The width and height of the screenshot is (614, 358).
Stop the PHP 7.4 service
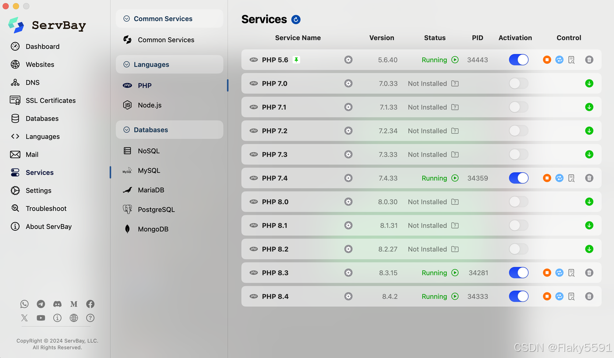[x=547, y=178]
